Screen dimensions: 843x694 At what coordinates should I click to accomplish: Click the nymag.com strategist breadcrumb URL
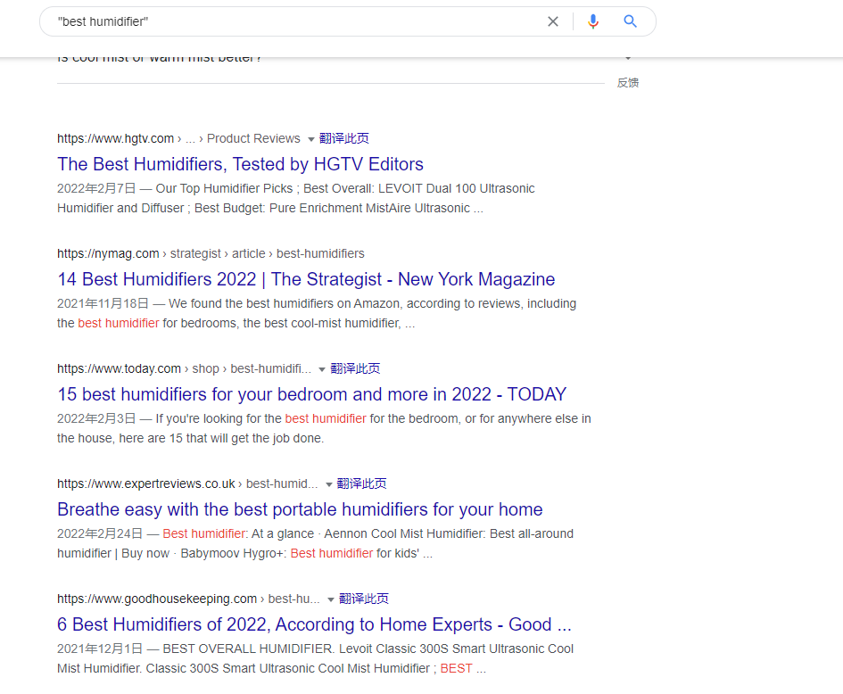click(x=211, y=253)
